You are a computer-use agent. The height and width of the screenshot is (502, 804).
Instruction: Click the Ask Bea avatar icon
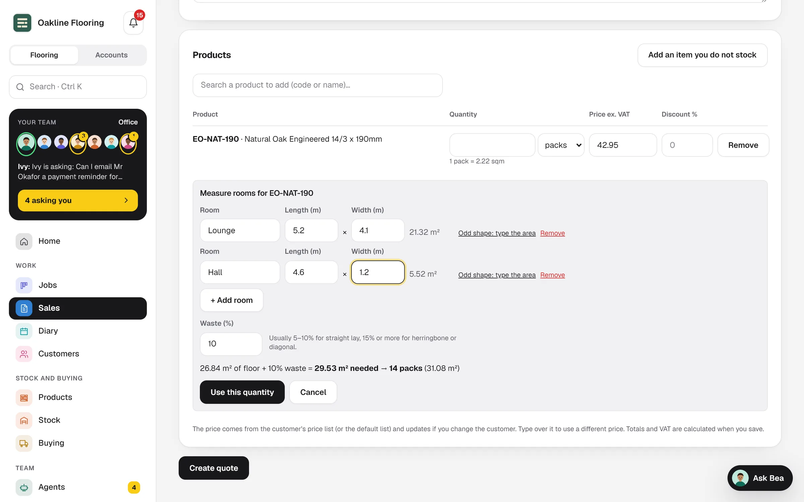[740, 478]
